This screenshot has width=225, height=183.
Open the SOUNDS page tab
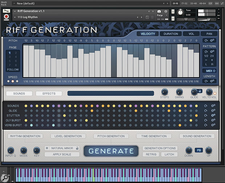19,93
